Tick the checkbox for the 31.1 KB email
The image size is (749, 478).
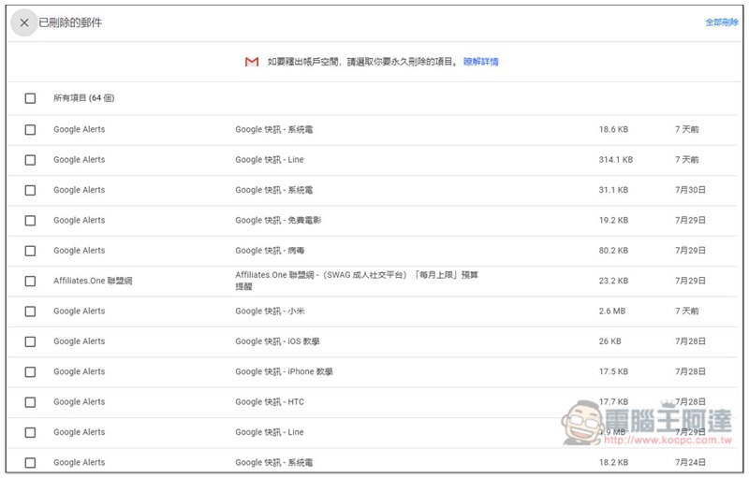pos(30,190)
